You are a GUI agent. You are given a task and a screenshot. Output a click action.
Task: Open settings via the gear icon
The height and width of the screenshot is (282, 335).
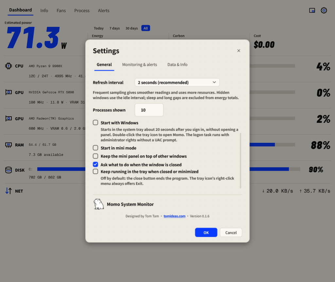pyautogui.click(x=324, y=10)
